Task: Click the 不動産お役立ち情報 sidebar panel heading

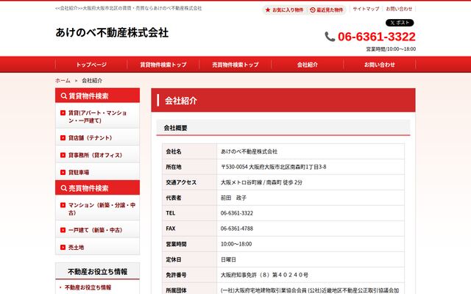Action: coord(98,271)
